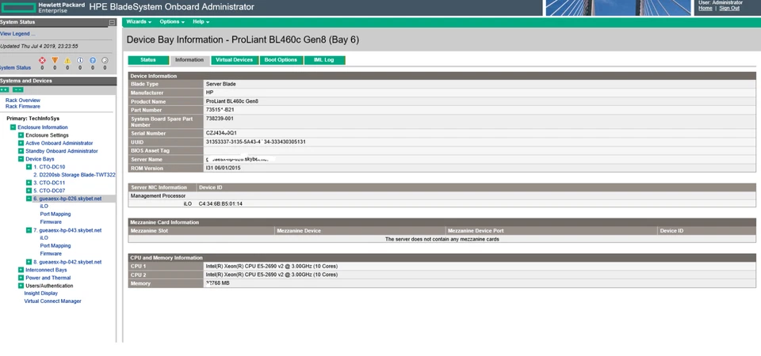Screen dimensions: 761x356
Task: Select bay 5 CTO-DC07
Action: 49,191
